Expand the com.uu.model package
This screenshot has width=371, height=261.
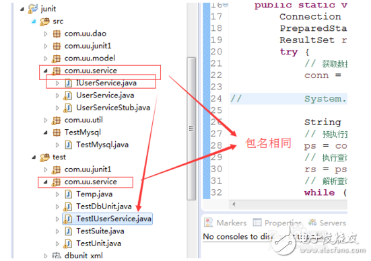(46, 59)
